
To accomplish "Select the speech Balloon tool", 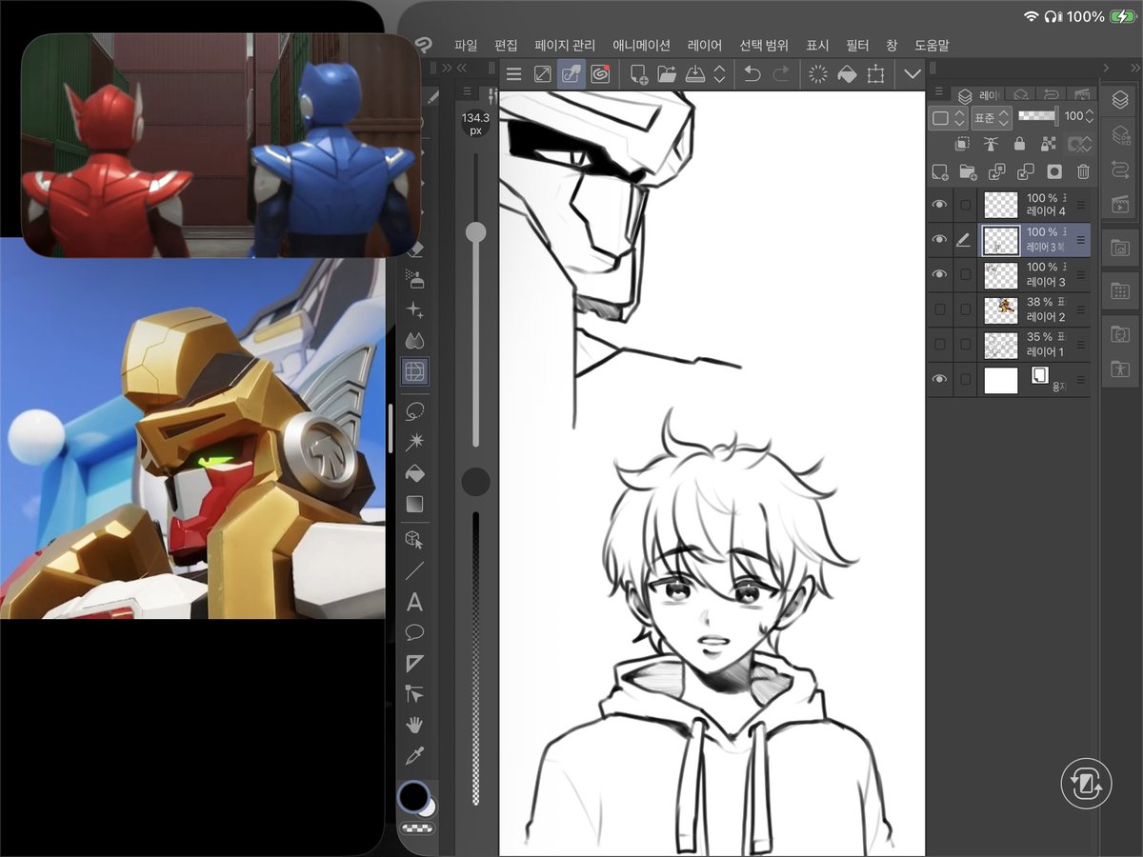I will coord(415,632).
